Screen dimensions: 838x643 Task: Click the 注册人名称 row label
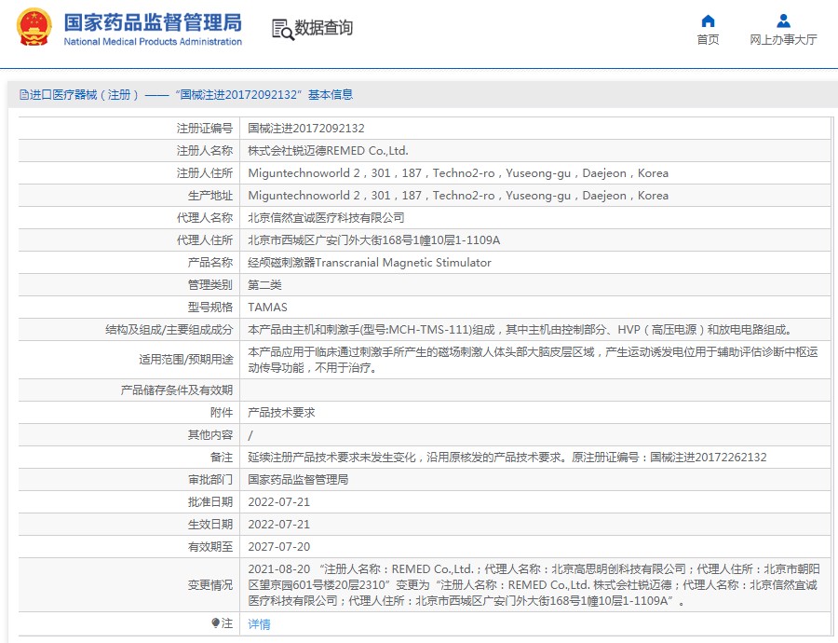[205, 151]
